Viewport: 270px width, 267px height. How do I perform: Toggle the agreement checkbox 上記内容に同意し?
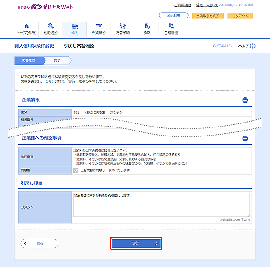(x=76, y=171)
